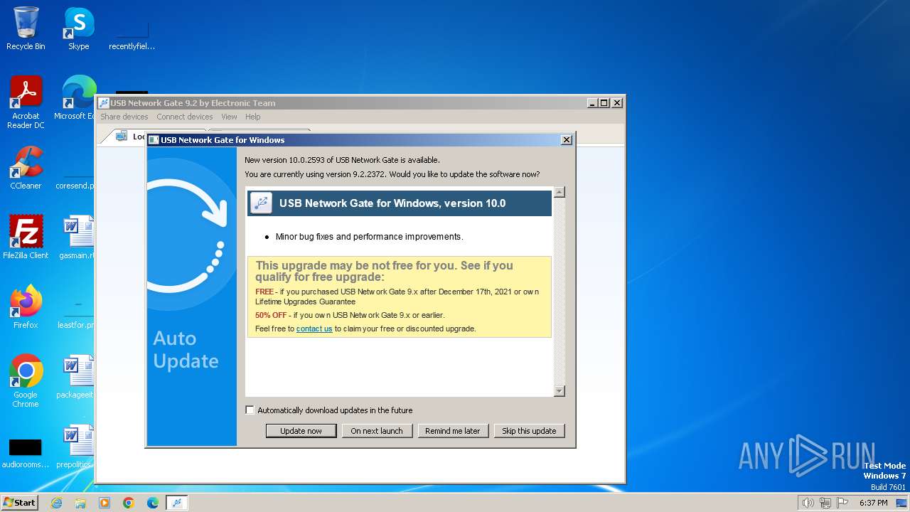Open the View menu
Screen dimensions: 910x512
point(229,117)
